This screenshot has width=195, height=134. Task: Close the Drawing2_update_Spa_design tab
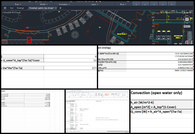pyautogui.click(x=56, y=8)
